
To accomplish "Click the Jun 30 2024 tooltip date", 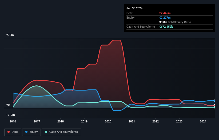I will point(134,8).
